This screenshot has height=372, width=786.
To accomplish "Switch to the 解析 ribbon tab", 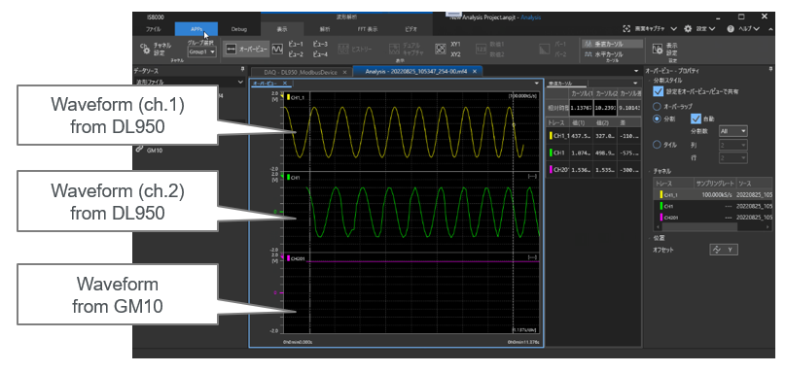I will click(x=325, y=29).
